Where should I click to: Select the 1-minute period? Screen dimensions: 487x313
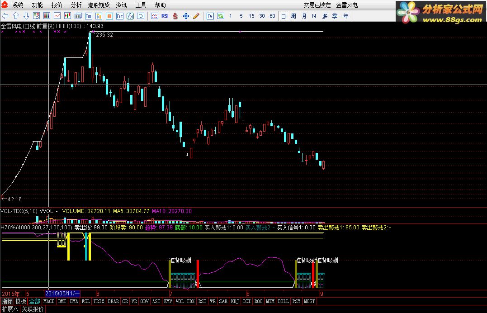coord(231,16)
